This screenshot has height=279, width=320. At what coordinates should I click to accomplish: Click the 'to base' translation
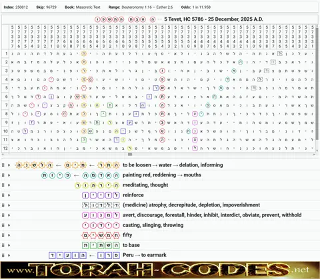[131, 245]
